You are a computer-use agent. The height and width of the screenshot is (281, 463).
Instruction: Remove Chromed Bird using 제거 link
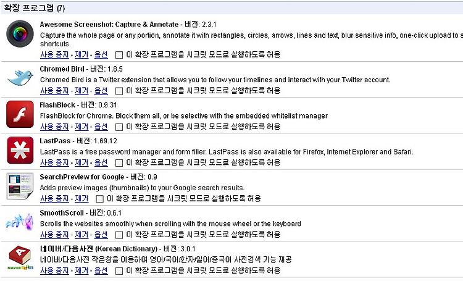(x=81, y=91)
